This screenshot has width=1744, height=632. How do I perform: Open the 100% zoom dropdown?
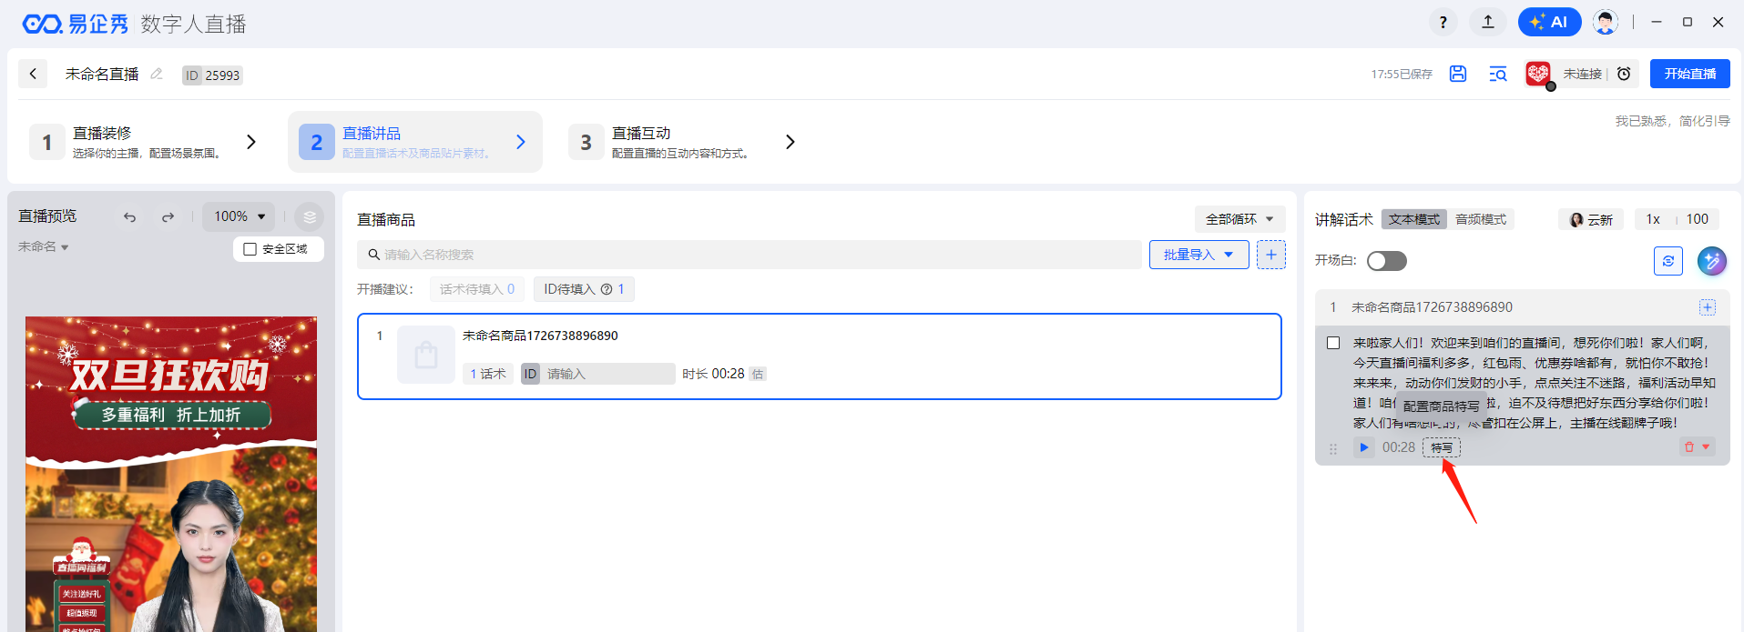pyautogui.click(x=239, y=216)
